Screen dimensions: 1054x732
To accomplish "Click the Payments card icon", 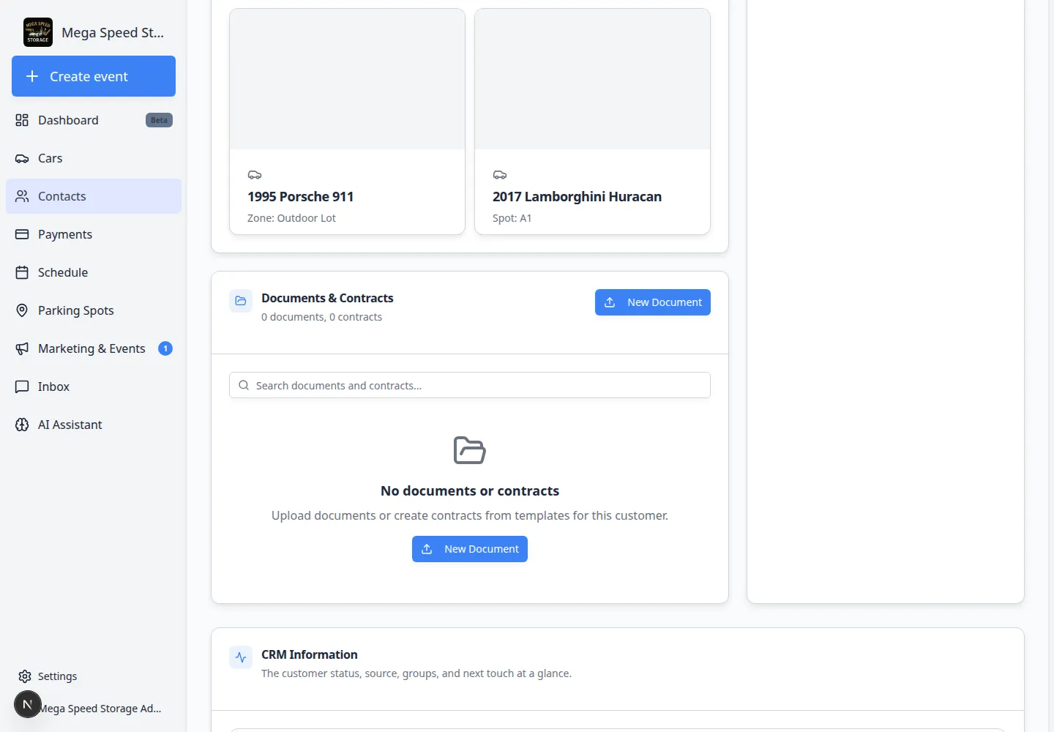I will tap(22, 234).
